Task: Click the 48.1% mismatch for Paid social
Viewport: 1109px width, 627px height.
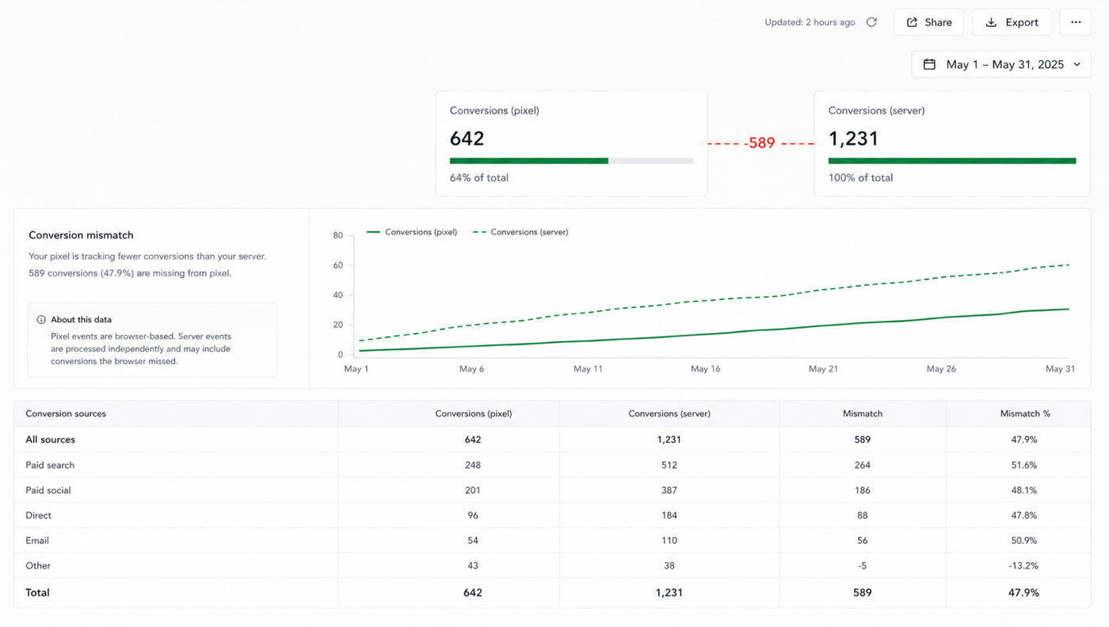Action: [1024, 490]
